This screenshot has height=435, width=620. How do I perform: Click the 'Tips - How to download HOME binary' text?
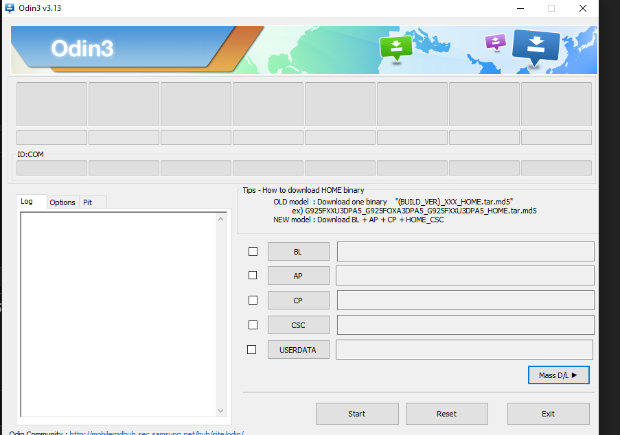click(x=303, y=190)
